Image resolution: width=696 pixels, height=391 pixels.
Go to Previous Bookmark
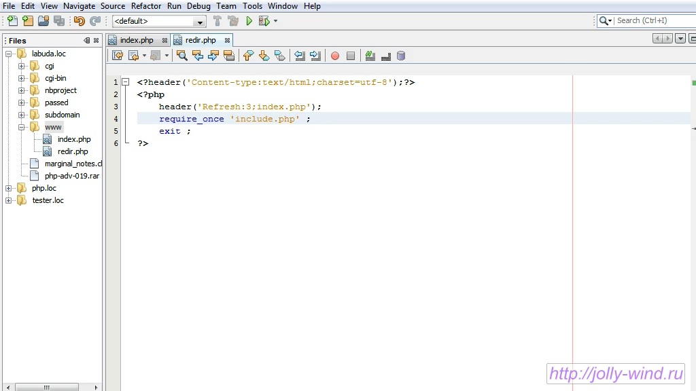[x=249, y=56]
